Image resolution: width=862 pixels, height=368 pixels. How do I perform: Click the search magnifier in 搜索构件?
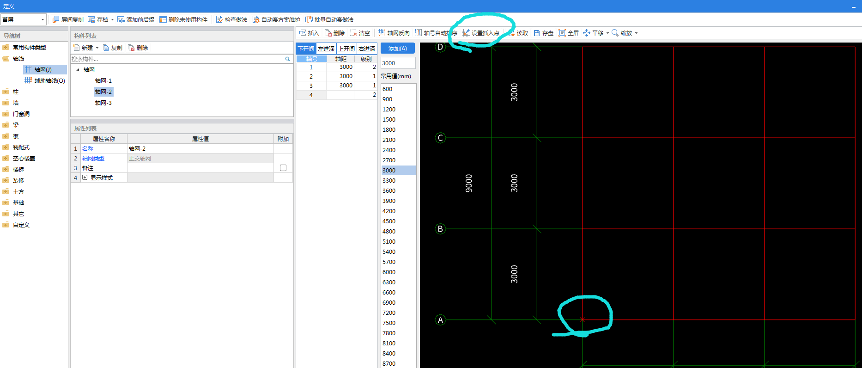287,59
